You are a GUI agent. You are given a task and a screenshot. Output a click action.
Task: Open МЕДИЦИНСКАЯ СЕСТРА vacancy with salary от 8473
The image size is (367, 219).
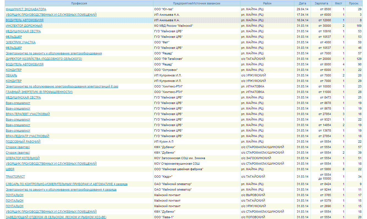tap(23, 97)
